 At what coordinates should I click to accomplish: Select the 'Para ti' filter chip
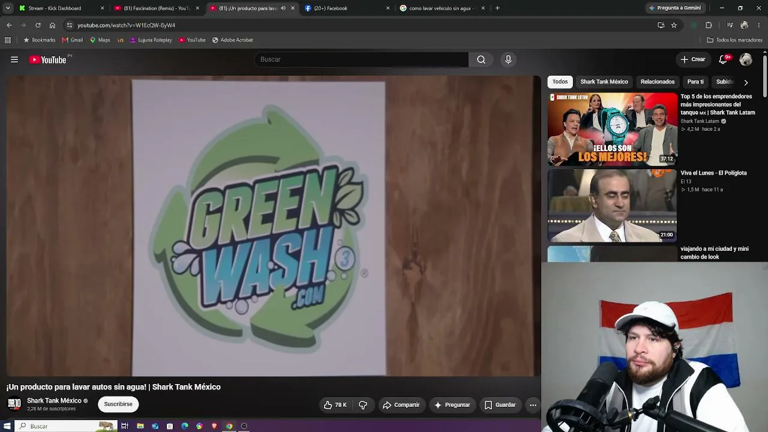pos(695,82)
